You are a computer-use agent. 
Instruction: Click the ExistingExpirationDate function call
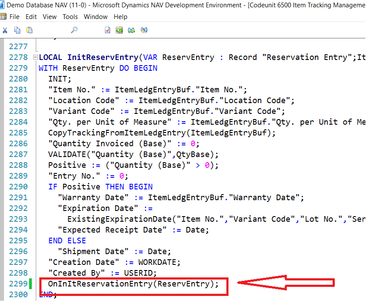216,219
